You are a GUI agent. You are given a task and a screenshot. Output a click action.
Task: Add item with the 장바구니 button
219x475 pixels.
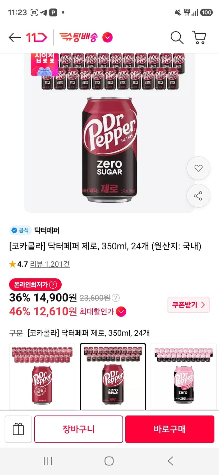[79, 429]
